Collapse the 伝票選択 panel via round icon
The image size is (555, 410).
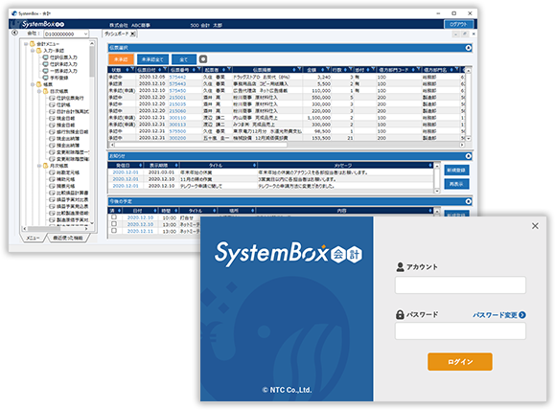(469, 48)
